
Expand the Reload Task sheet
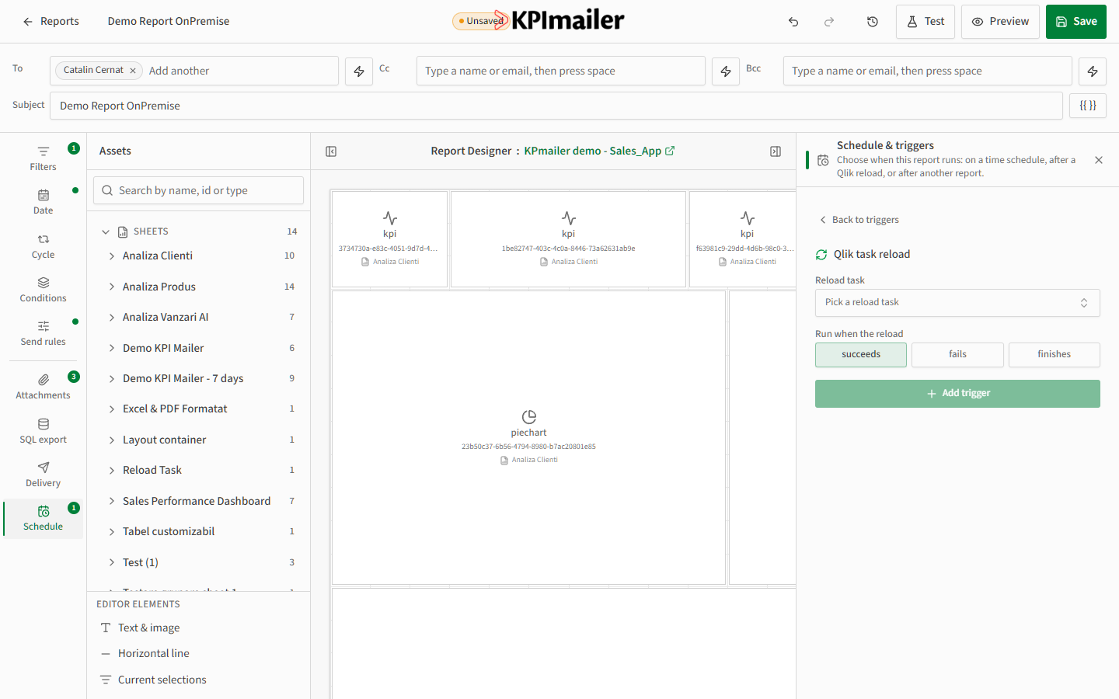tap(112, 471)
